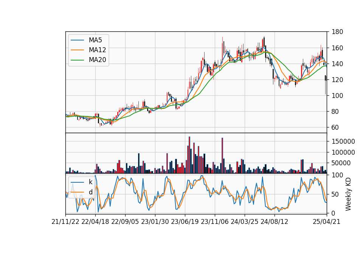Click the blue MA5 legend line sample

tap(77, 40)
